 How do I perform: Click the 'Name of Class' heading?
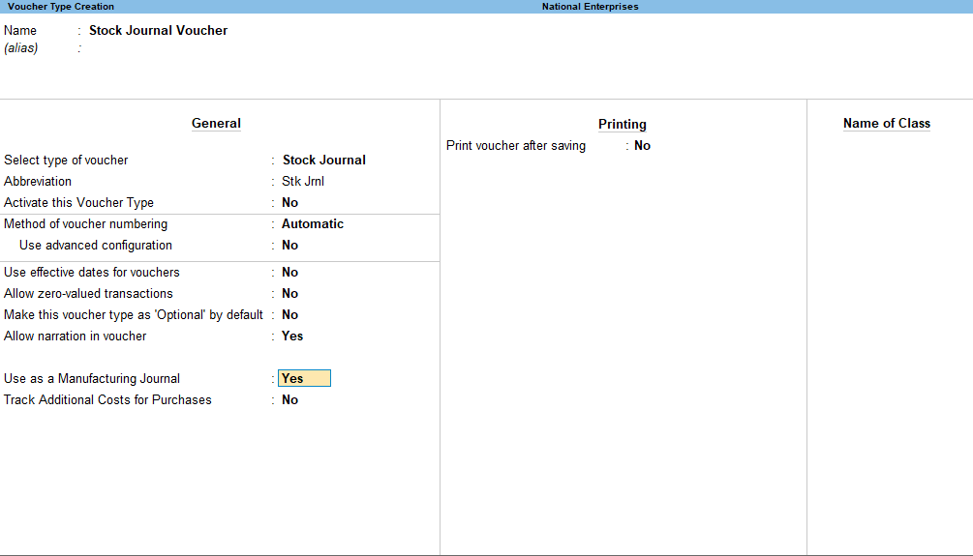point(887,124)
